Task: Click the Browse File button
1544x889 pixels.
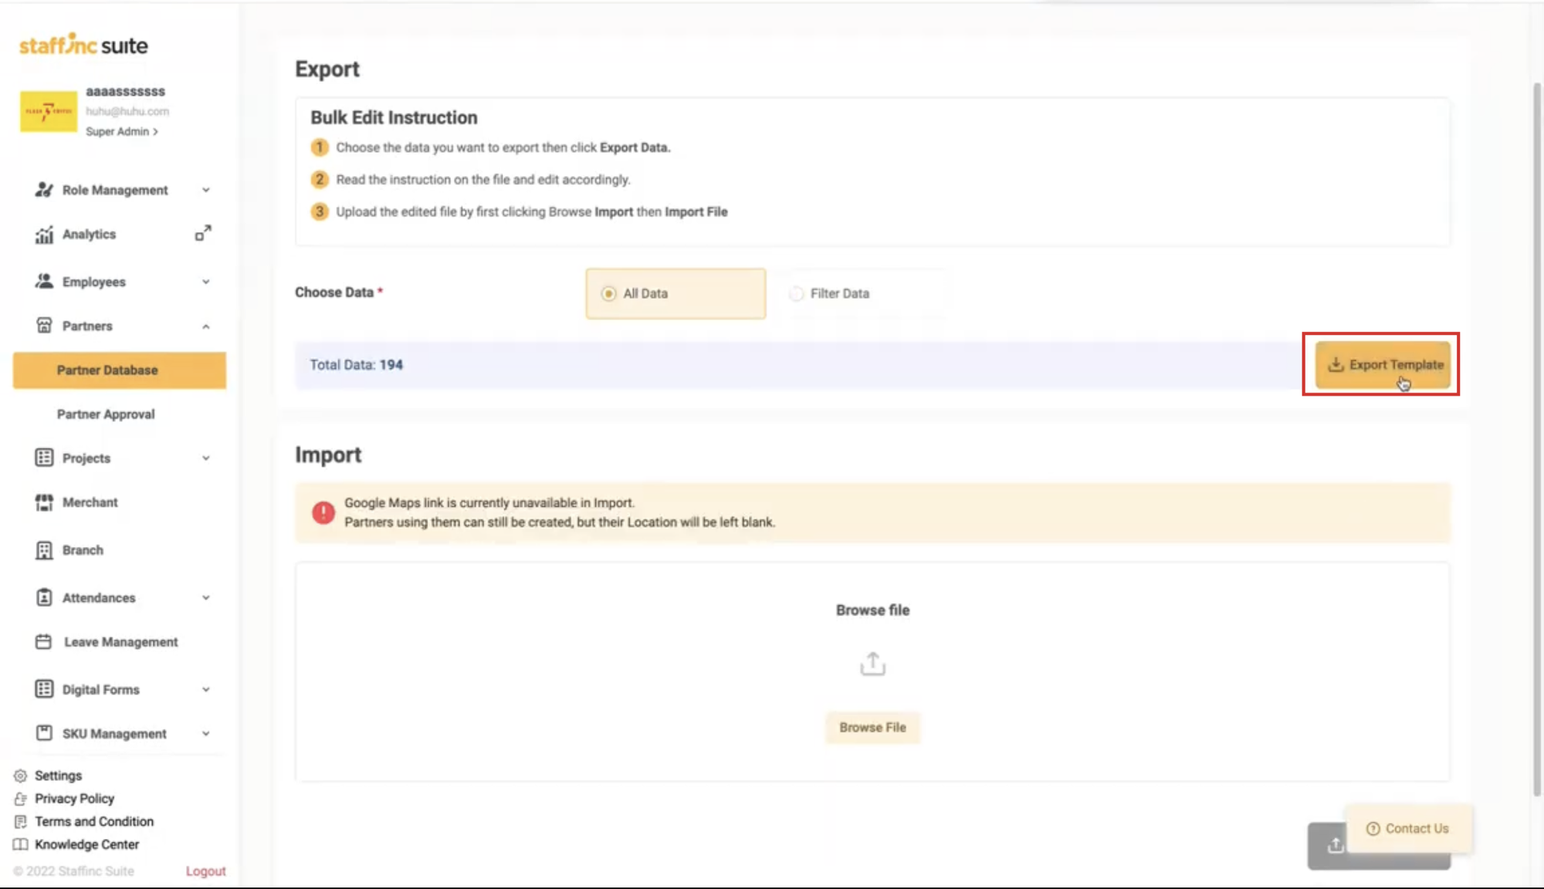Action: [872, 728]
